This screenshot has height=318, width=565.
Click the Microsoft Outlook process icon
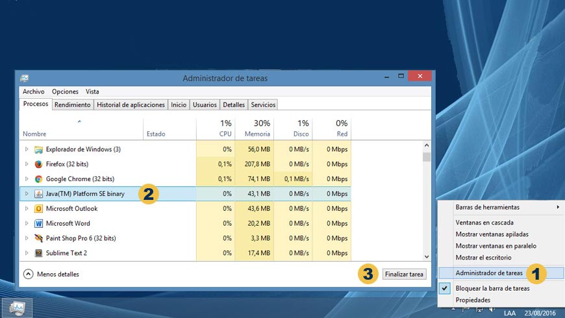38,208
